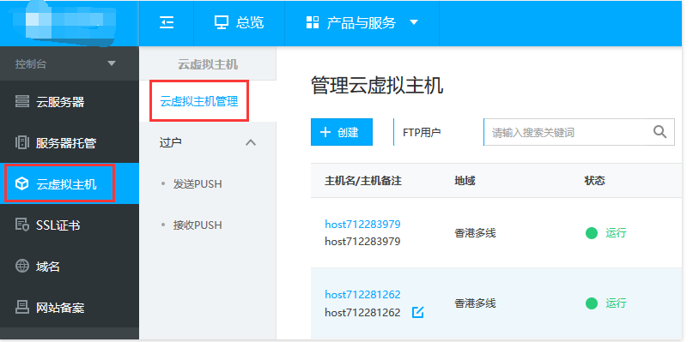Open the host712283979 link
This screenshot has height=342, width=693.
(x=362, y=225)
